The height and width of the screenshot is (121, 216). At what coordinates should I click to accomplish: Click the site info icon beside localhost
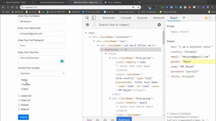[22, 7]
